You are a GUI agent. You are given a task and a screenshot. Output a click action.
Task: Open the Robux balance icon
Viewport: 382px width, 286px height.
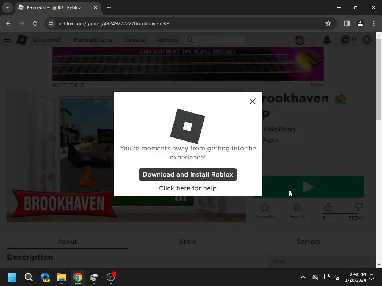[x=345, y=40]
